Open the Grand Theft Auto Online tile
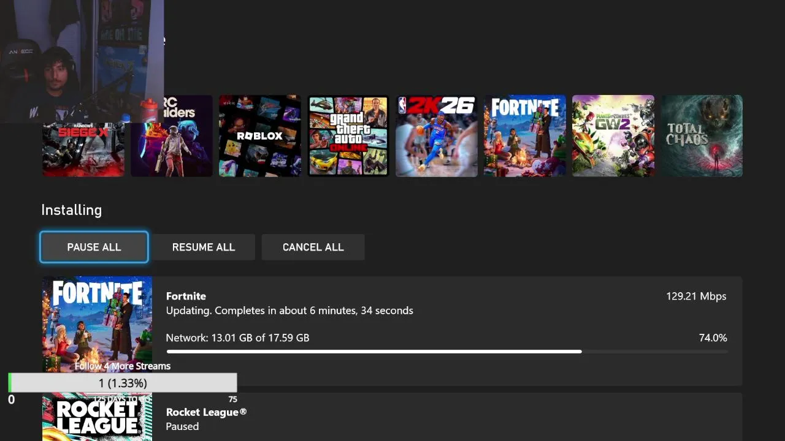This screenshot has height=441, width=785. click(x=348, y=136)
